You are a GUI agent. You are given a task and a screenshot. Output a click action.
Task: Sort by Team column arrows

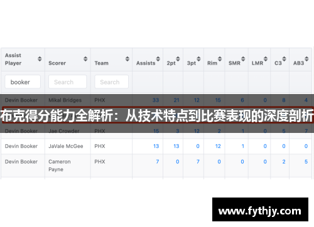click(x=127, y=59)
